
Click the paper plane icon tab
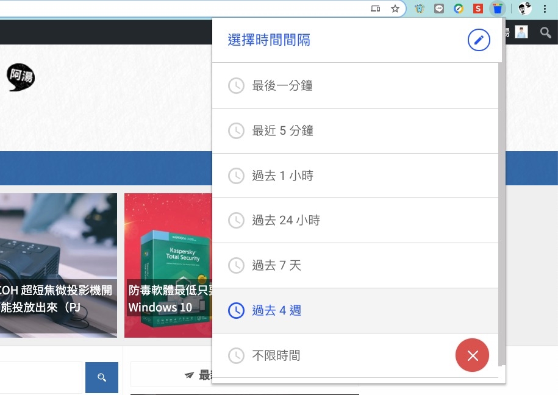pos(190,375)
